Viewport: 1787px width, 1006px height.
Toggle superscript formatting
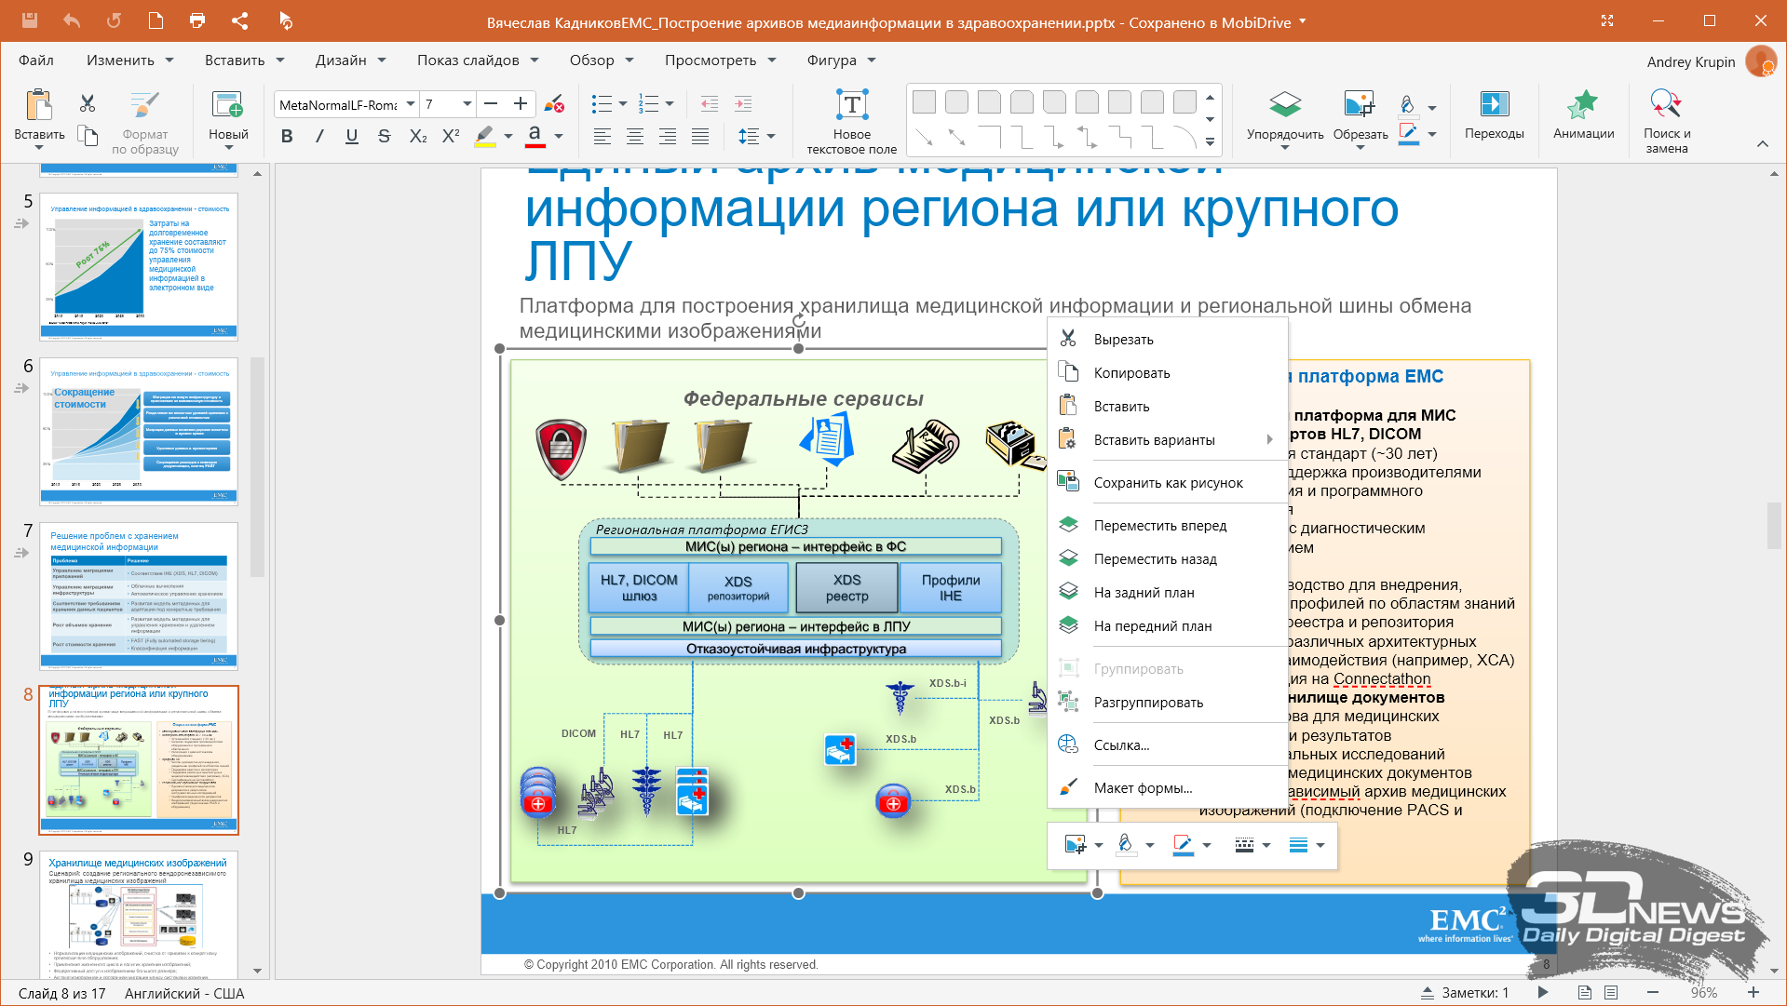tap(451, 136)
